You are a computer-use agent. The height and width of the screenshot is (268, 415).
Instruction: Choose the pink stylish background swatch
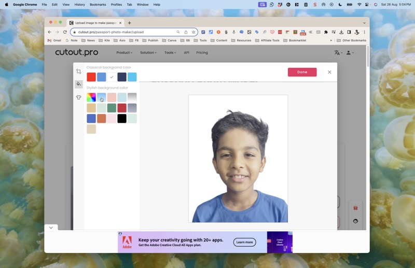point(112,97)
